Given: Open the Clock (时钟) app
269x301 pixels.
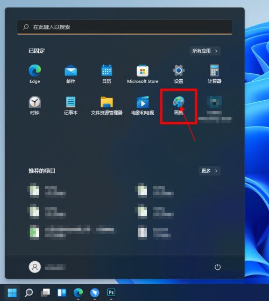Looking at the screenshot, I should 35,106.
